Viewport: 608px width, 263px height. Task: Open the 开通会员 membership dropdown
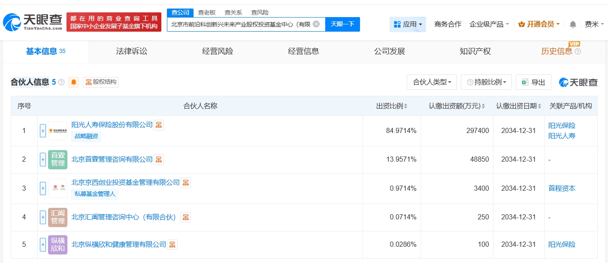coord(539,24)
